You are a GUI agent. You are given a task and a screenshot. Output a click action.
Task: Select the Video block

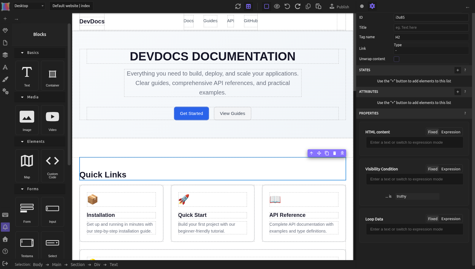[53, 120]
